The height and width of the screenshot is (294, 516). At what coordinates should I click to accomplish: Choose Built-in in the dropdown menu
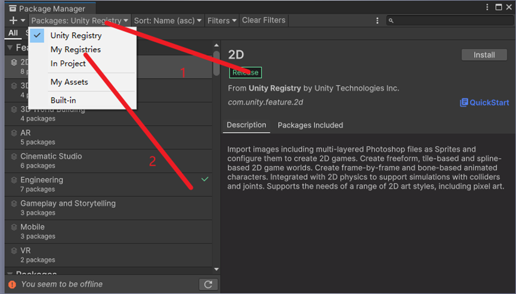pyautogui.click(x=82, y=100)
